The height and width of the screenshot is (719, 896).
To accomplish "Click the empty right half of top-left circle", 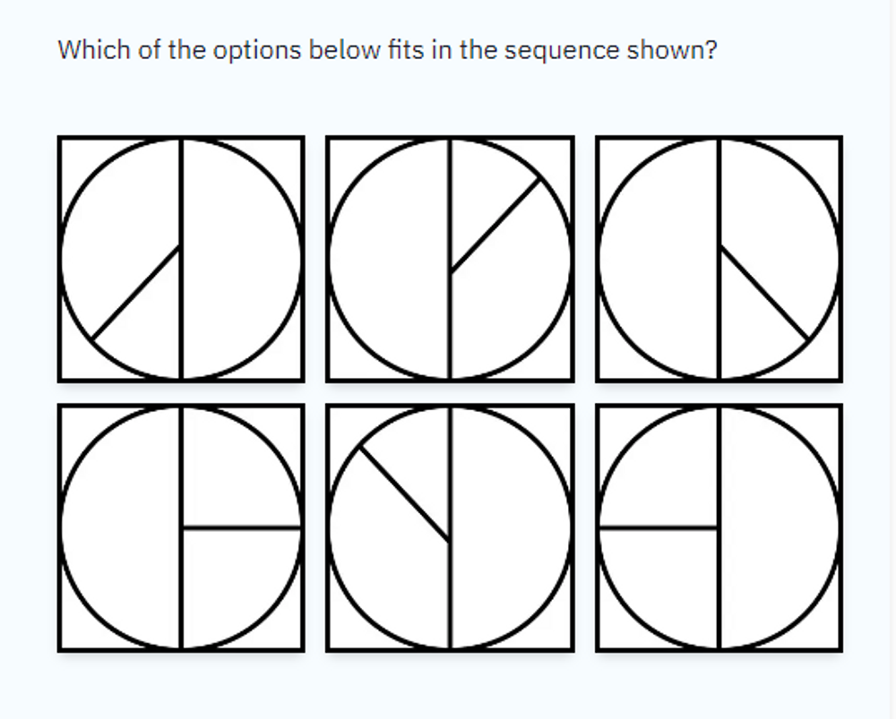I will coord(240,259).
